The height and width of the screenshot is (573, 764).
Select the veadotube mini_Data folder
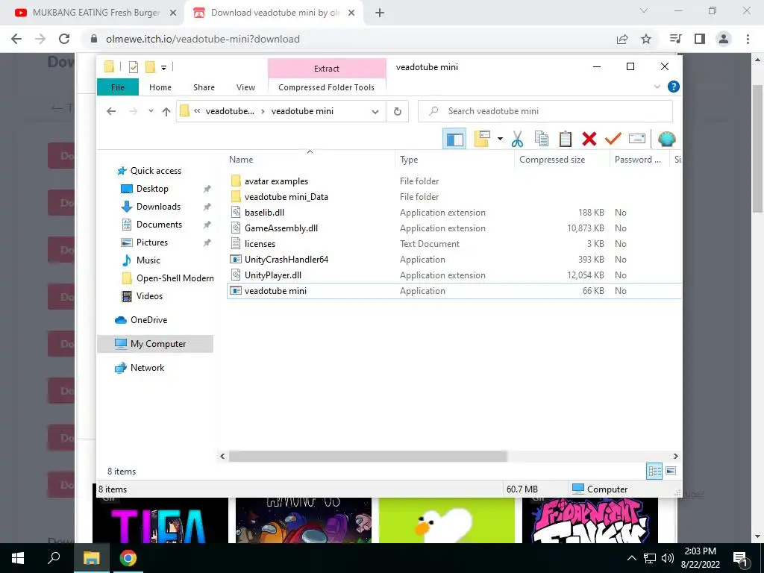click(286, 197)
